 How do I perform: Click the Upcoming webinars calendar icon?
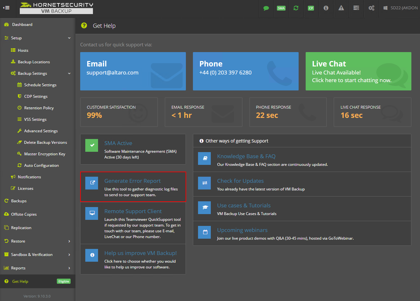coord(204,232)
